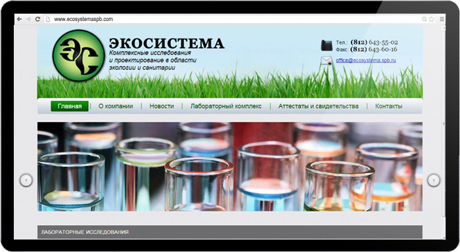Click the browser forward arrow
The image size is (460, 252).
click(28, 19)
